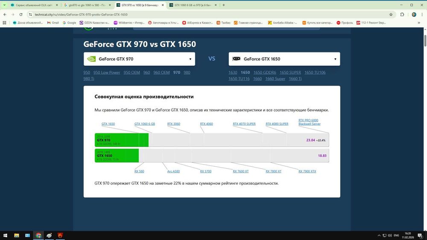427x240 pixels.
Task: Open the Gmail bookmark
Action: click(53, 23)
